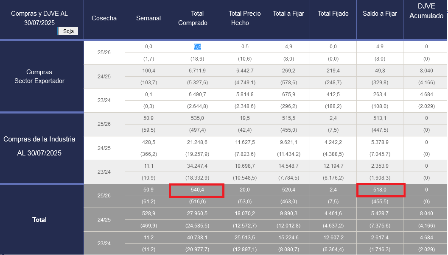Click the 27.960,5 total cell
This screenshot has height=255, width=448.
pyautogui.click(x=197, y=213)
